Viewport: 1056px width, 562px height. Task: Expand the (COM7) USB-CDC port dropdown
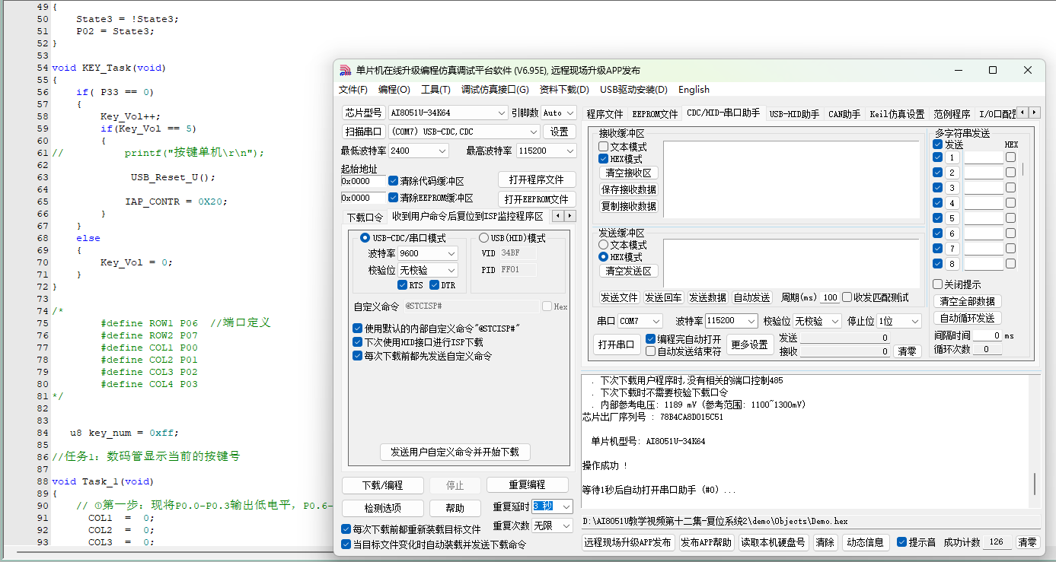[534, 132]
